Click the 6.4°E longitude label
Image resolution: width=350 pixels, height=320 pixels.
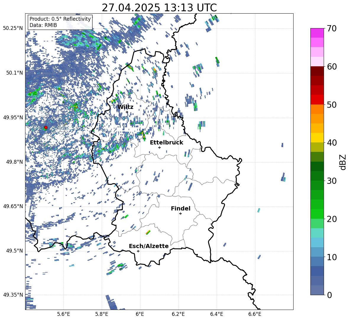[216, 314]
